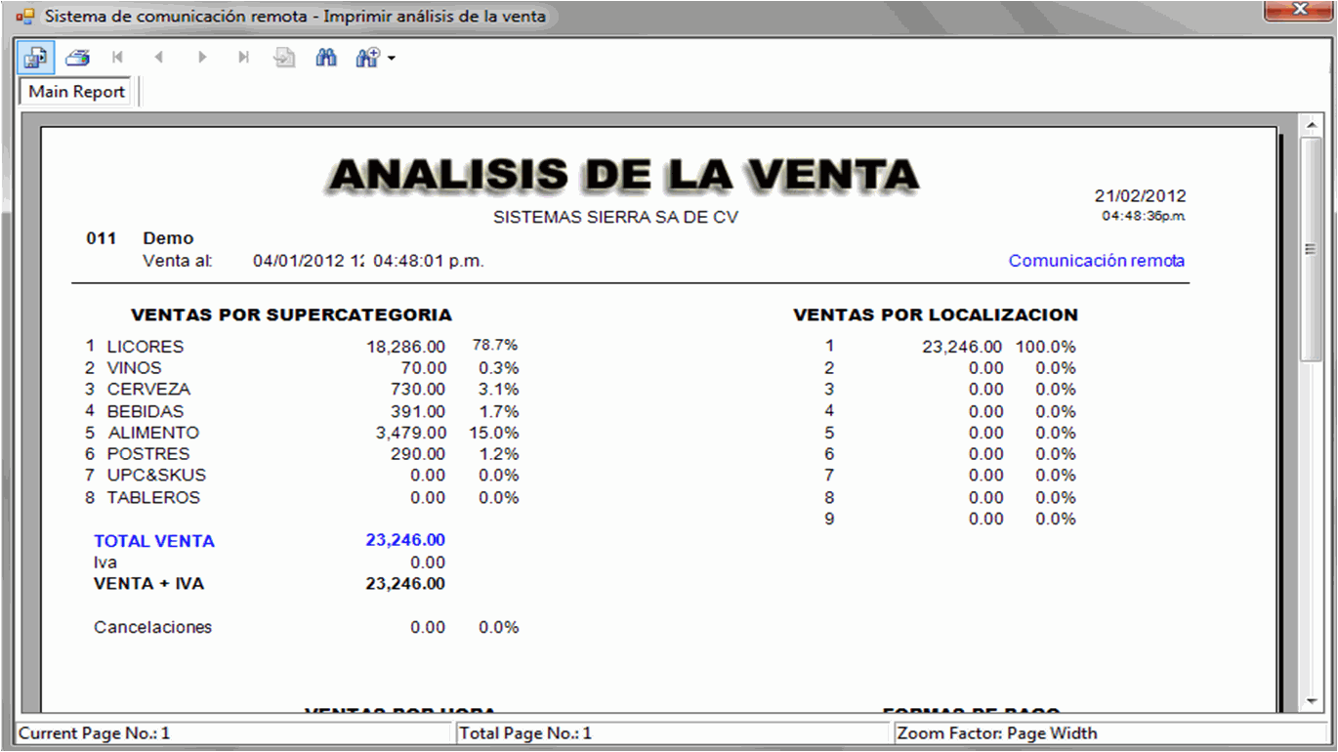
Task: Click the TOTAL VENTA blue label
Action: (154, 541)
